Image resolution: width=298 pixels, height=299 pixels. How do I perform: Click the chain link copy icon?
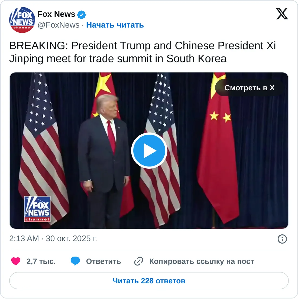click(x=139, y=261)
